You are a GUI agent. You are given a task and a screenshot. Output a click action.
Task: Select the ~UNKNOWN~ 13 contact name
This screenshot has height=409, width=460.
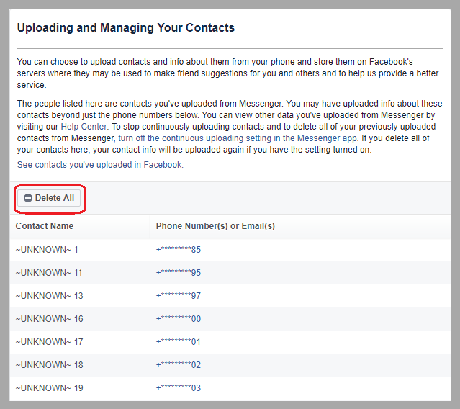pyautogui.click(x=49, y=296)
